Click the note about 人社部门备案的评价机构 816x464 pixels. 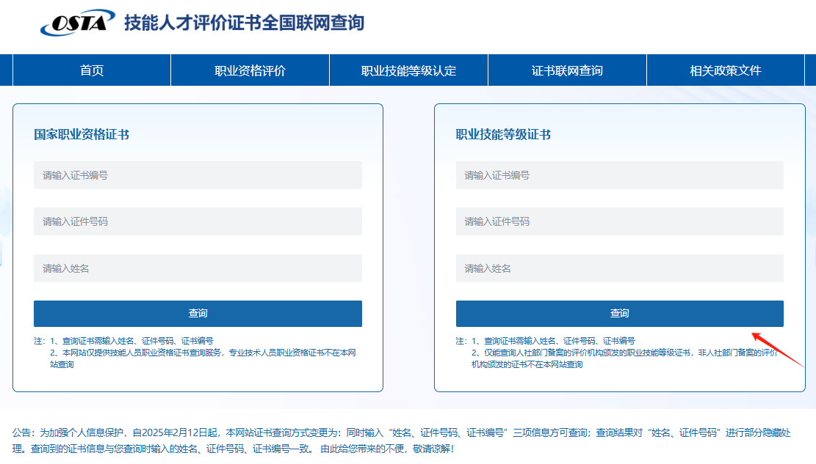(624, 358)
